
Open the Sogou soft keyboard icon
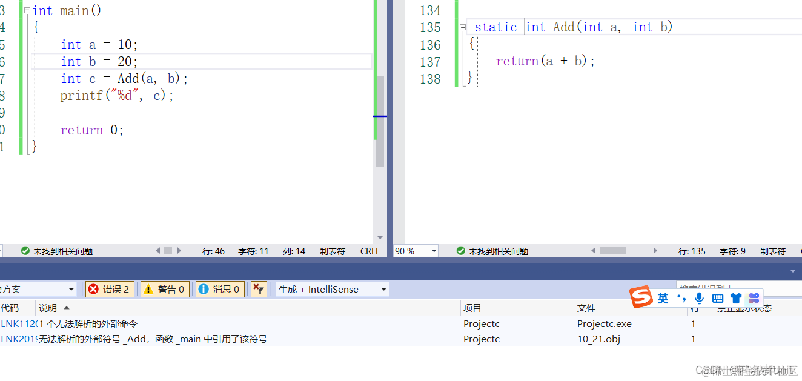(x=718, y=298)
